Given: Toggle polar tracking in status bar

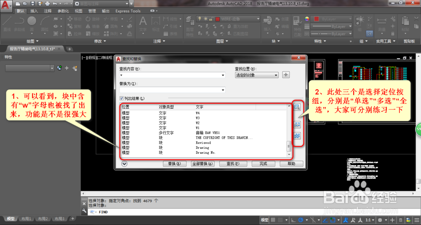Looking at the screenshot, I should [301, 220].
